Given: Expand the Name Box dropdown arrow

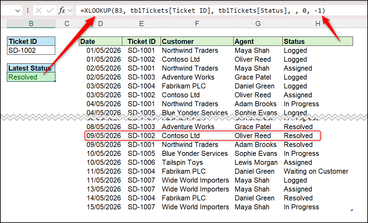Looking at the screenshot, I should point(18,11).
